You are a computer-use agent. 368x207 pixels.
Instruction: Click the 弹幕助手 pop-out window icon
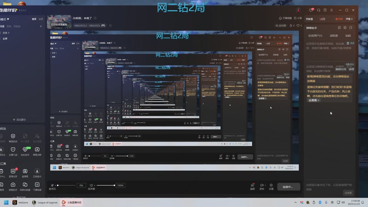tap(351, 28)
